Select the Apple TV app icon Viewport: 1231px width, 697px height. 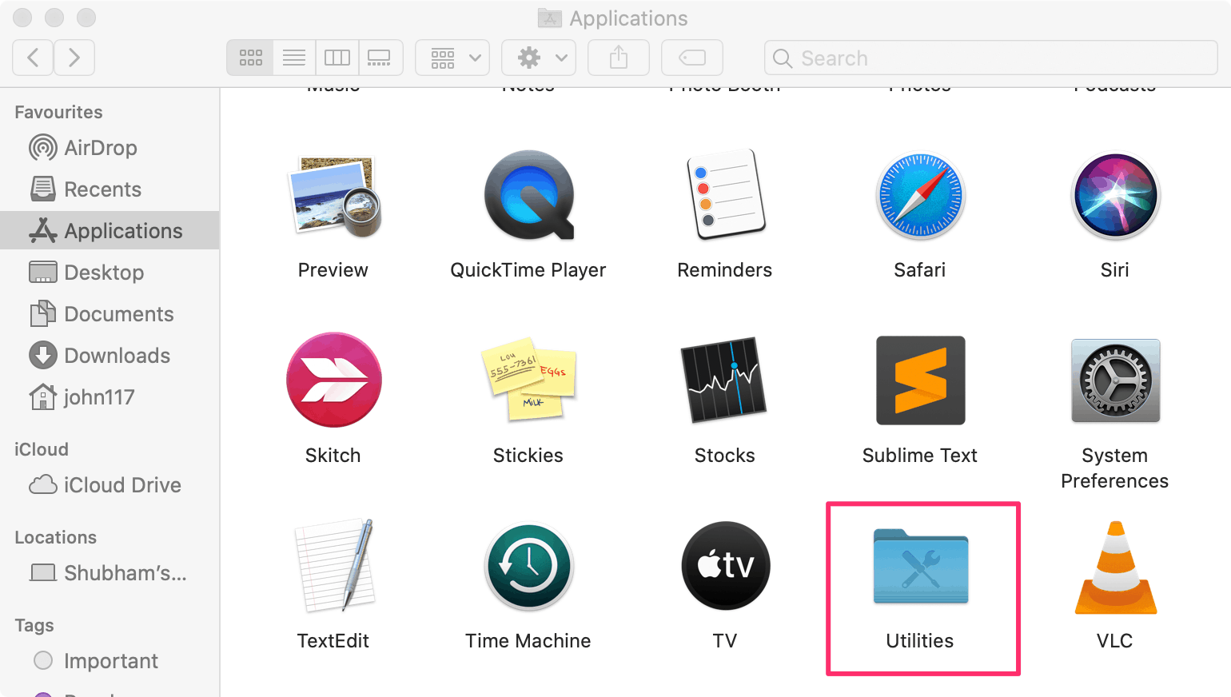[x=725, y=565]
